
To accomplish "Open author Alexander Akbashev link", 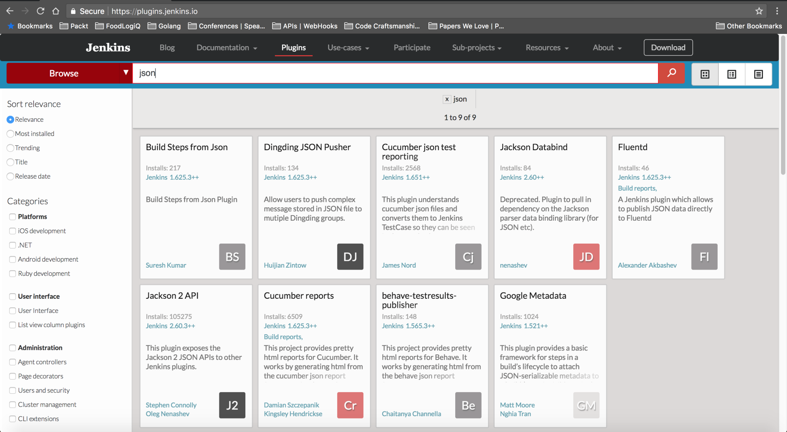I will point(647,265).
